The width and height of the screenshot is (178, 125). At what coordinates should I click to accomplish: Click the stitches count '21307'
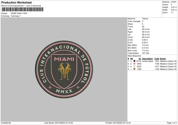coord(174,2)
